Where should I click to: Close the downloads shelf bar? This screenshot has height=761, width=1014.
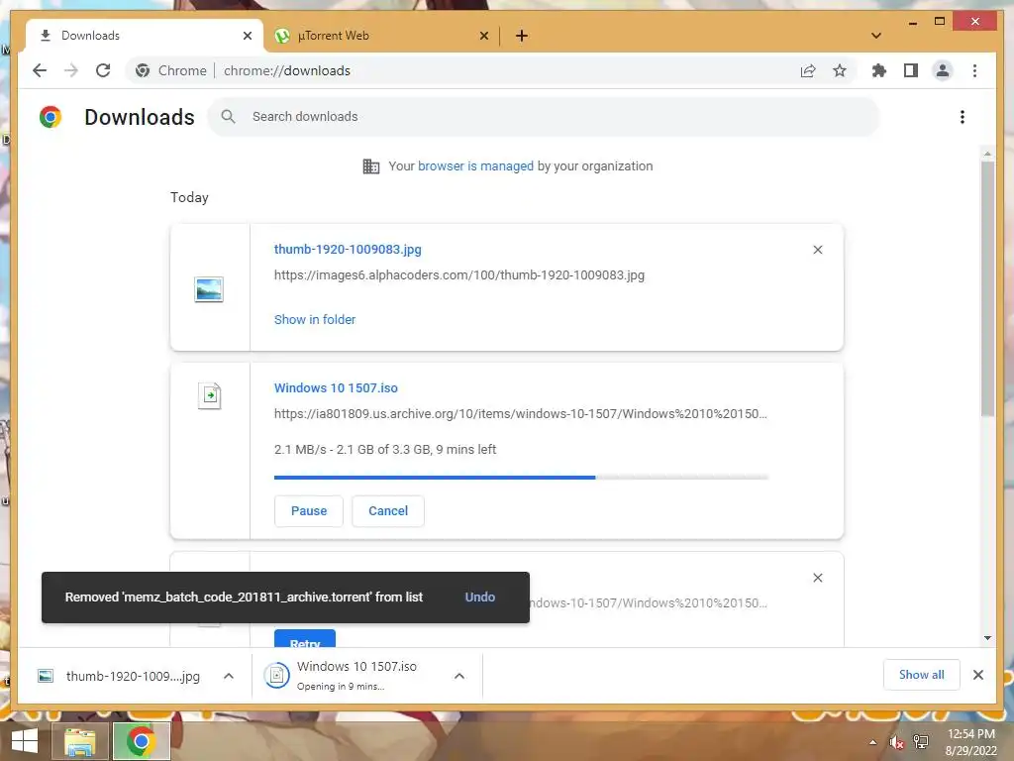(x=977, y=675)
